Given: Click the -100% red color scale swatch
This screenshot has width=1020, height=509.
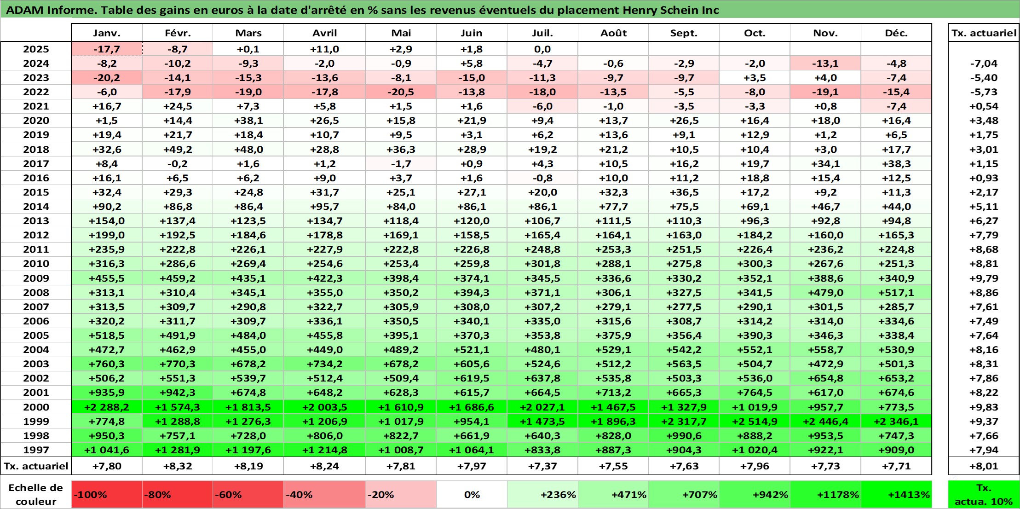Looking at the screenshot, I should tap(107, 495).
